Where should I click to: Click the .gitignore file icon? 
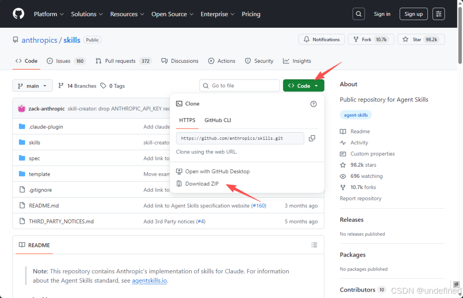pyautogui.click(x=22, y=190)
